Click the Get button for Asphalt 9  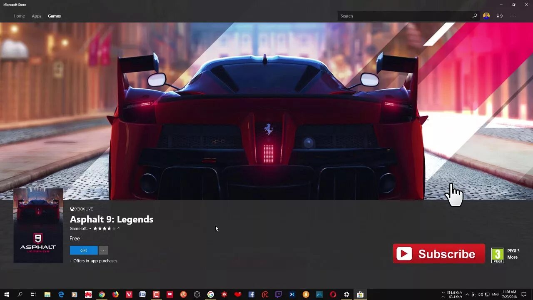pyautogui.click(x=83, y=250)
